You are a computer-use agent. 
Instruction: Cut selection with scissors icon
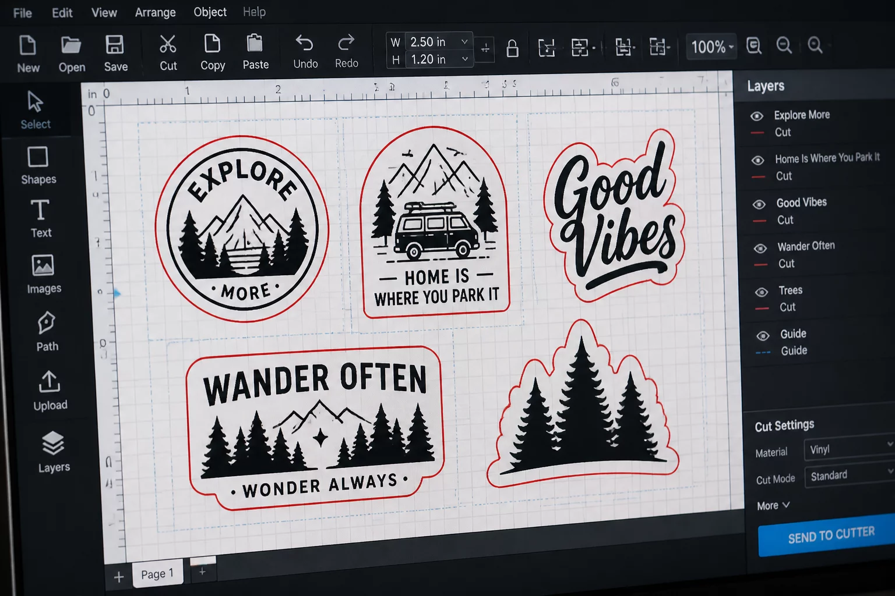click(x=168, y=44)
